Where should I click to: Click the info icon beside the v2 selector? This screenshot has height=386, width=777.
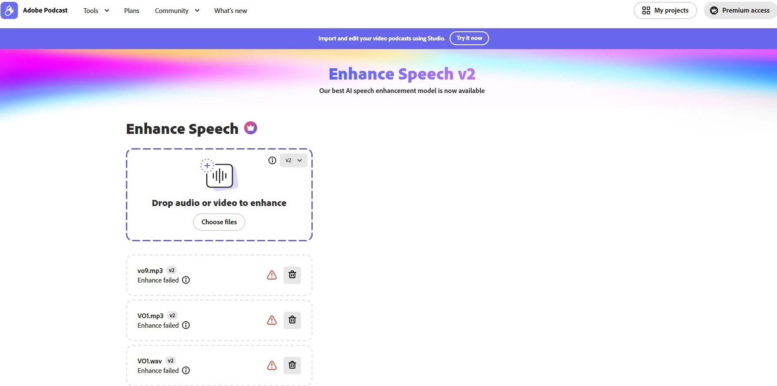pos(272,160)
